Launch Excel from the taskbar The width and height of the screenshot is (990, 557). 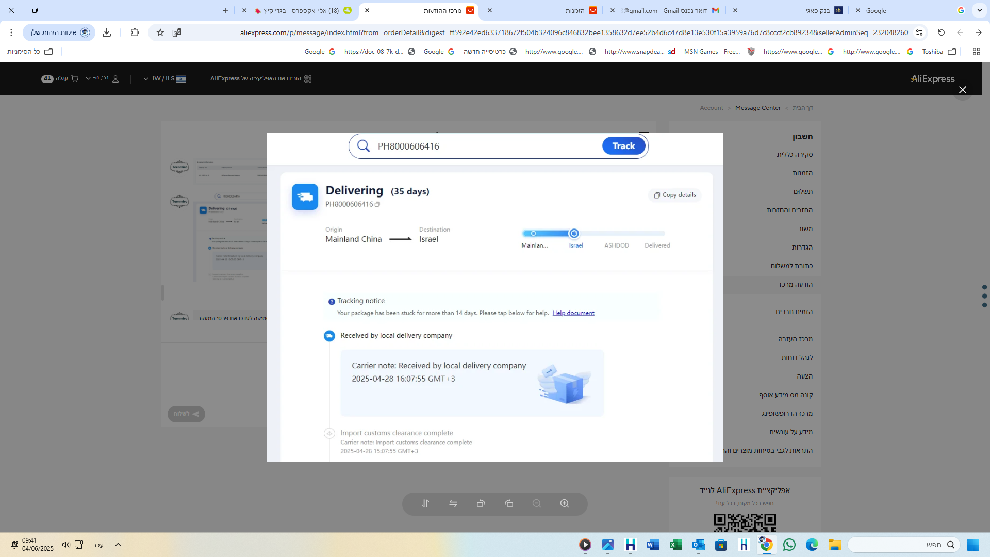pyautogui.click(x=675, y=545)
